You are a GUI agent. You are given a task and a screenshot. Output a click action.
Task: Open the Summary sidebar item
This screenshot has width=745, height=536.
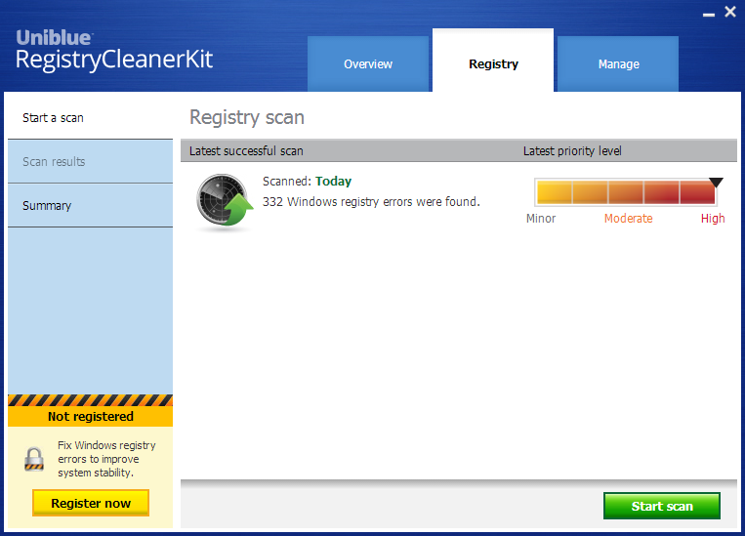click(x=90, y=205)
